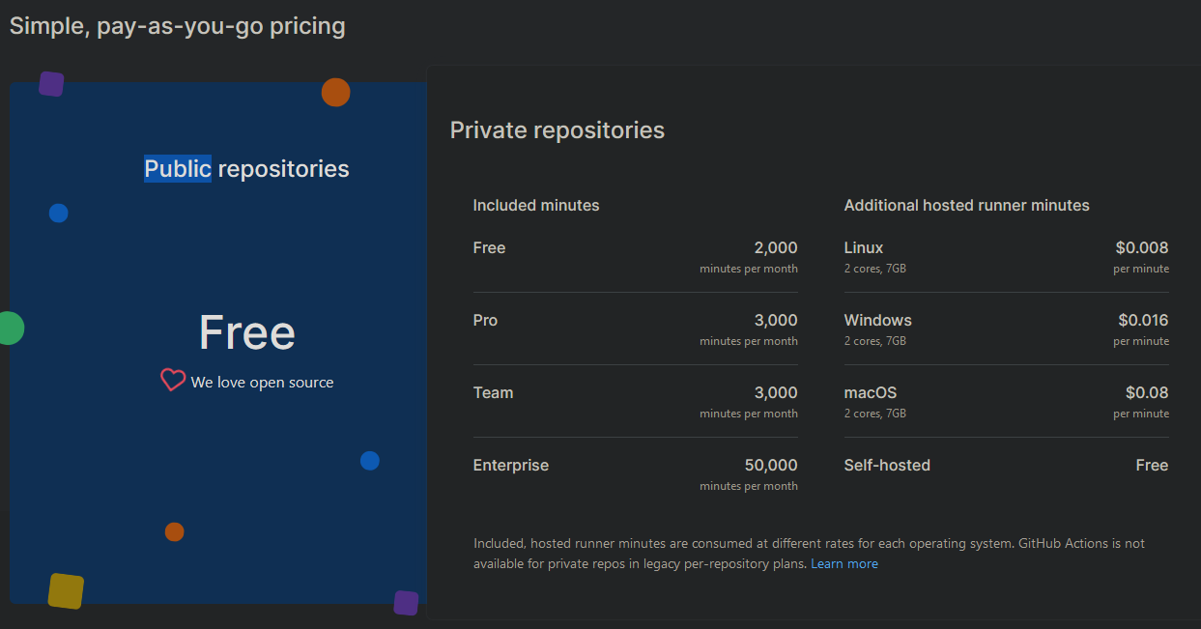This screenshot has height=629, width=1201.
Task: Click the blue circle left of Enterprise row
Action: coord(369,461)
